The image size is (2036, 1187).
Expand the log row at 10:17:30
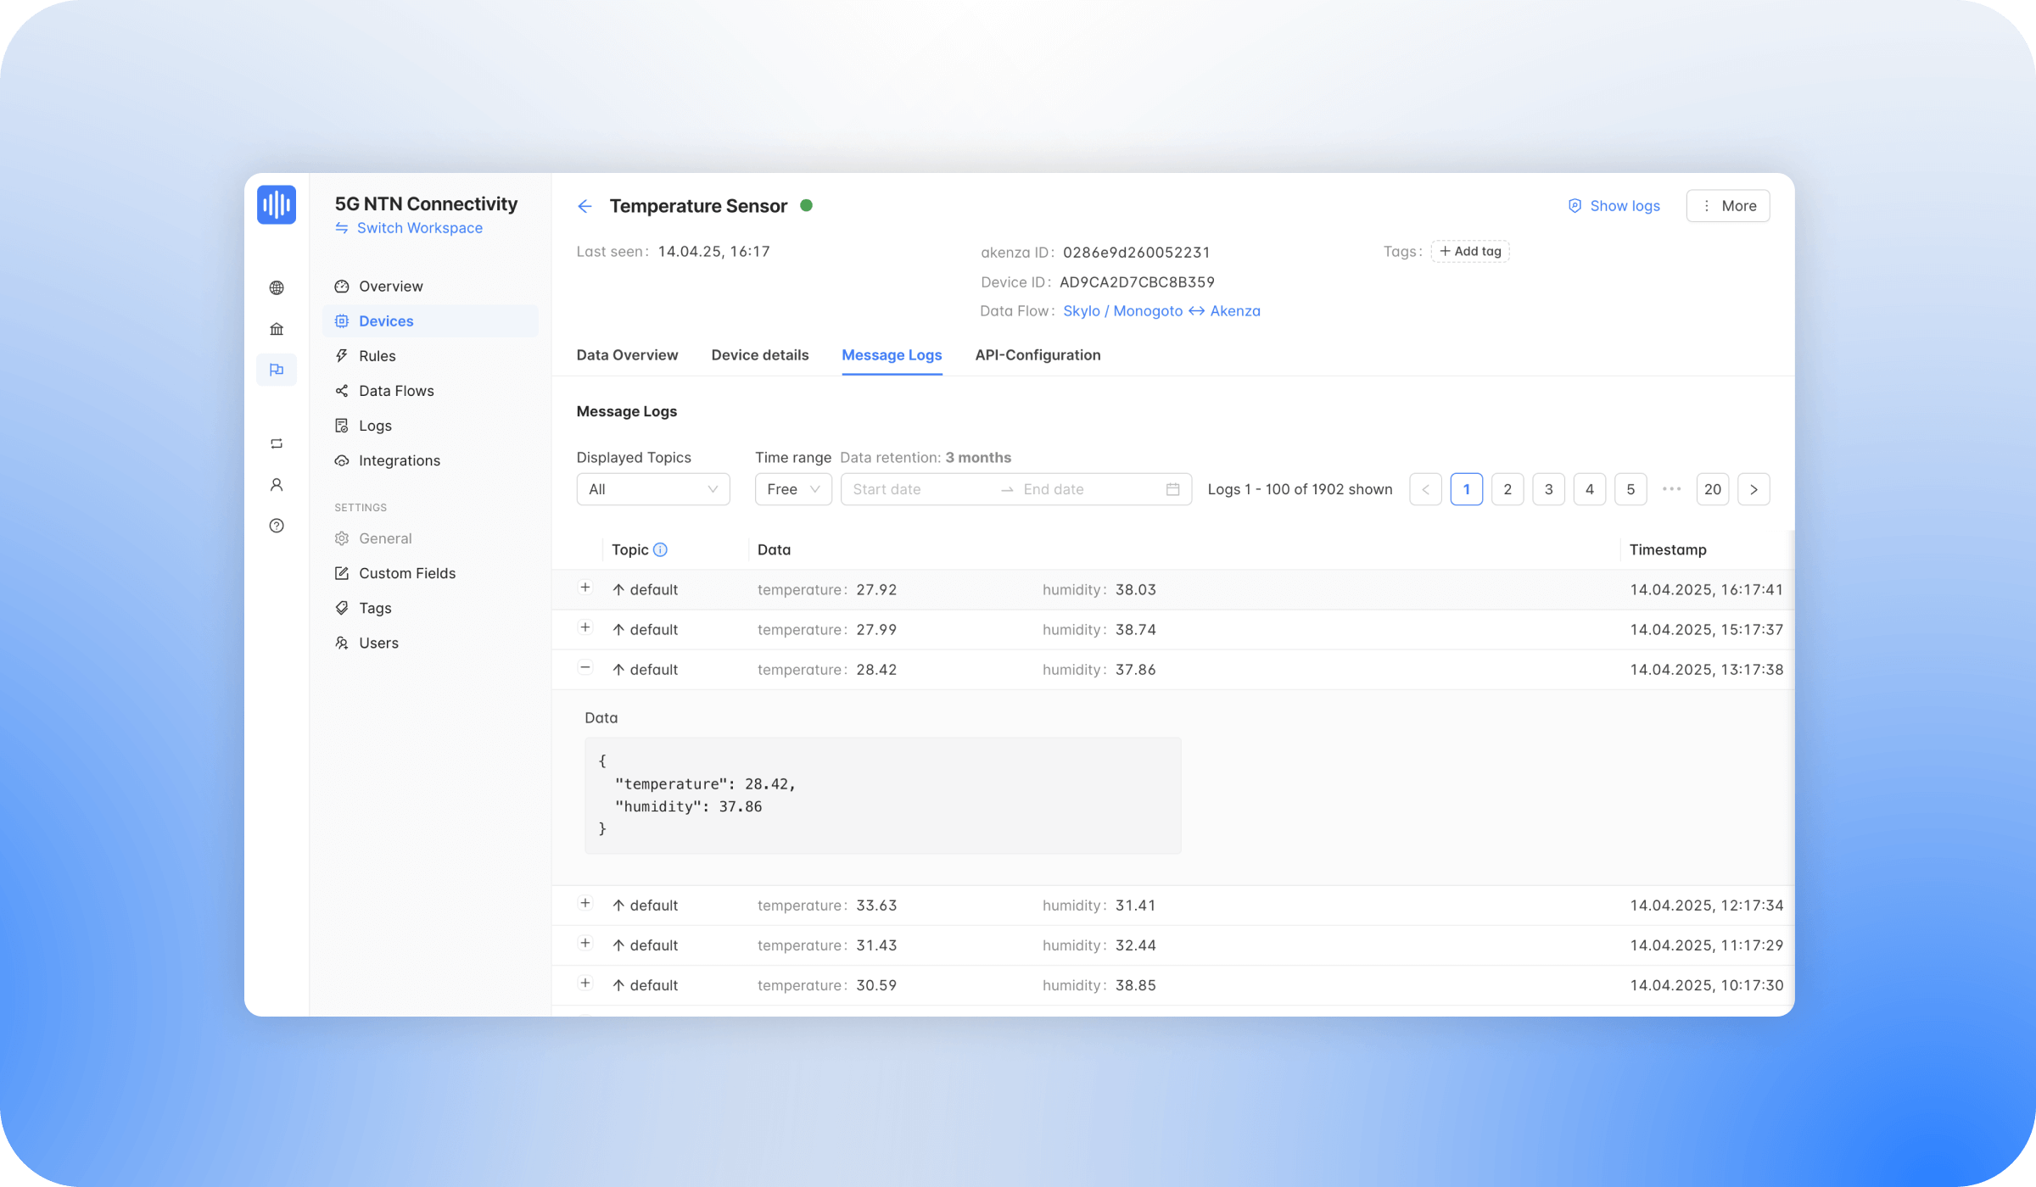click(x=585, y=983)
